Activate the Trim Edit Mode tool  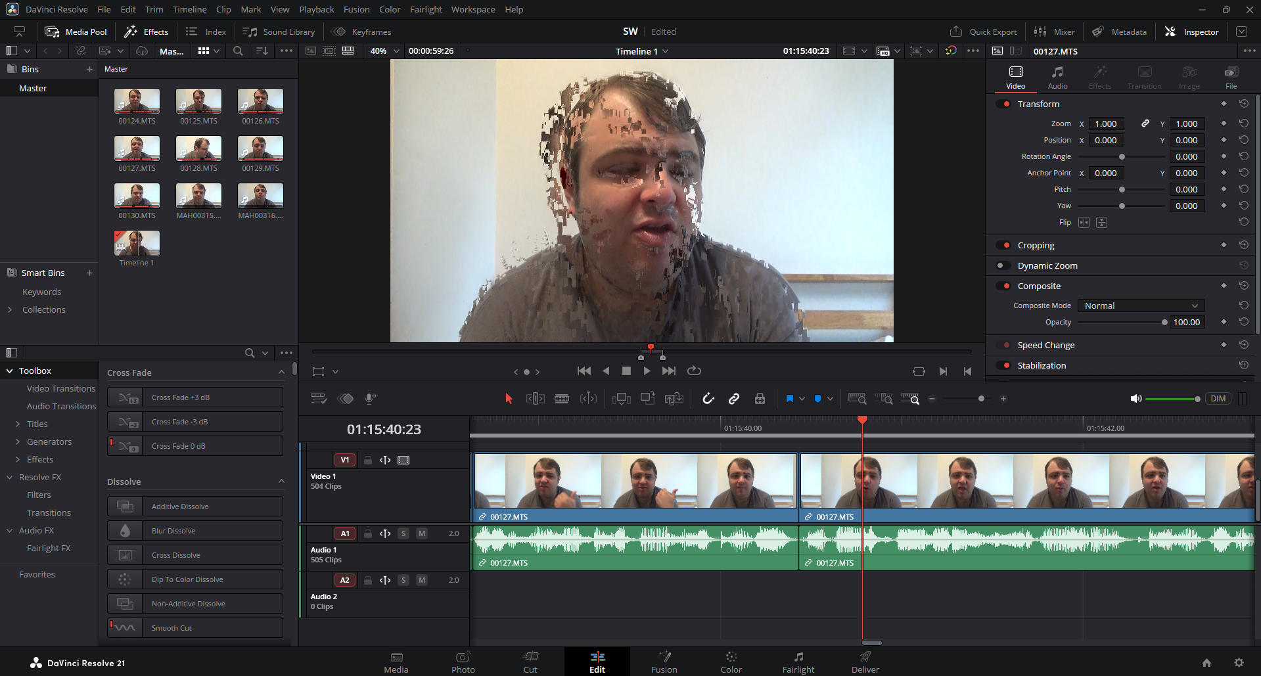coord(536,398)
